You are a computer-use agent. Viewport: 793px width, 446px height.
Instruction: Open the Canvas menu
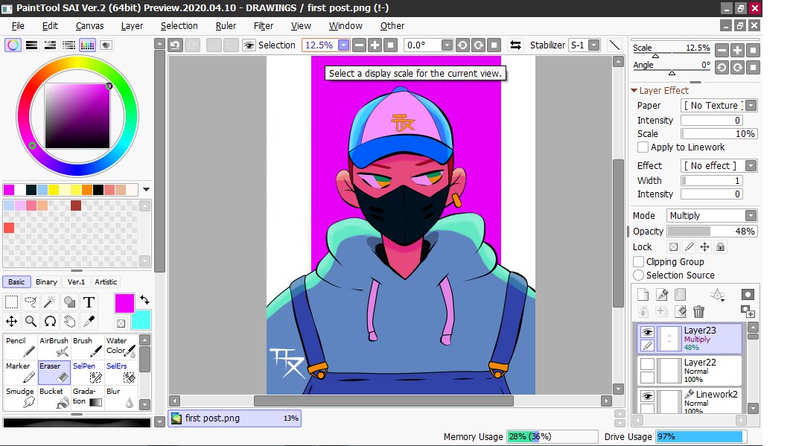(x=89, y=26)
